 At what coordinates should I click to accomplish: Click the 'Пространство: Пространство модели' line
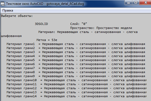point(101,28)
